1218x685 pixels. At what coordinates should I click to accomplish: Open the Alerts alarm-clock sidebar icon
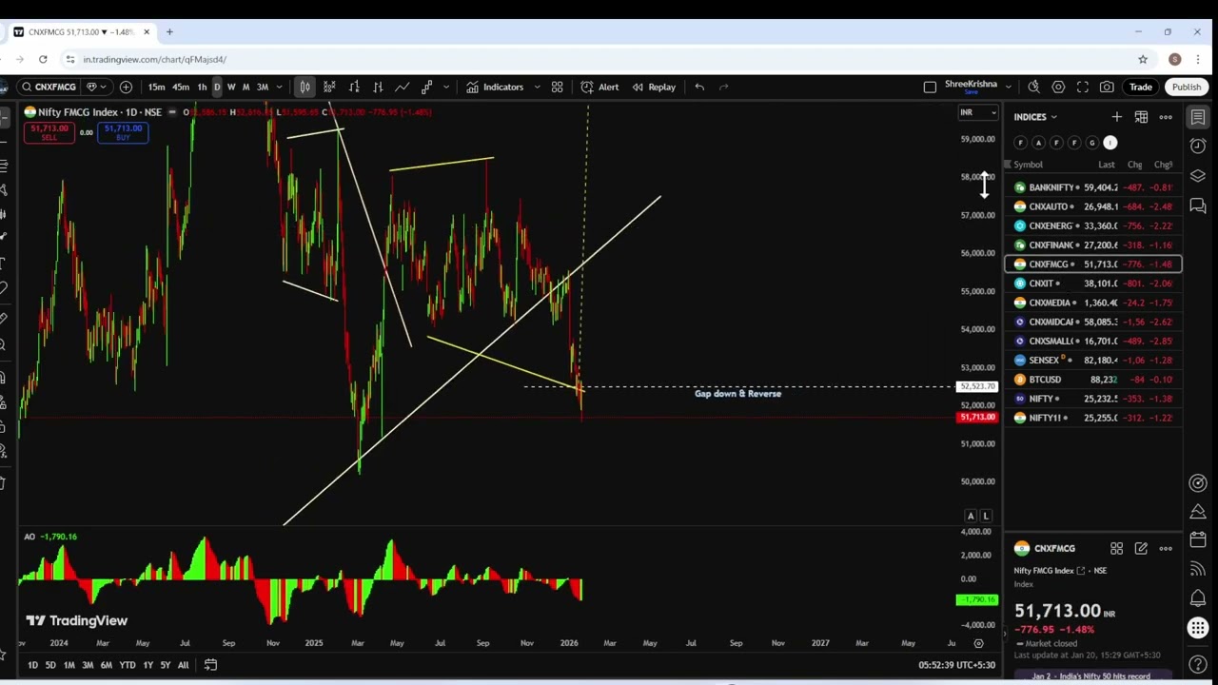1198,146
